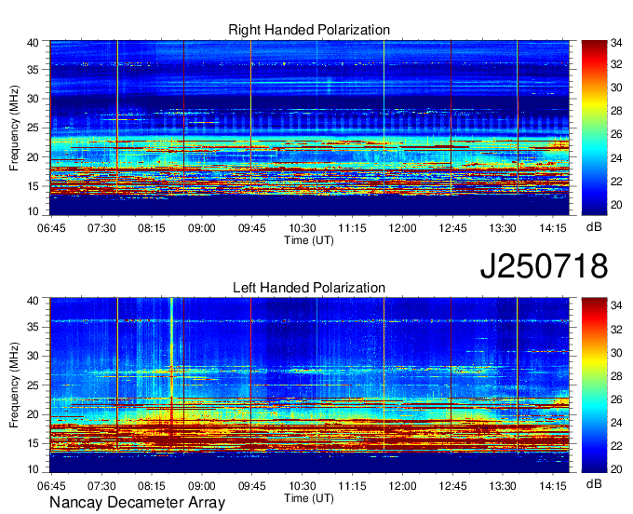Viewport: 633px width, 514px height.
Task: Click the "Right Handed Polarization" plot title
Action: [x=309, y=30]
